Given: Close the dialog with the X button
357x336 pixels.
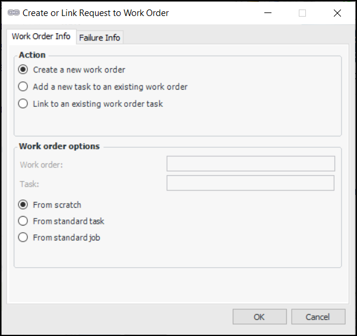Looking at the screenshot, I should point(337,13).
